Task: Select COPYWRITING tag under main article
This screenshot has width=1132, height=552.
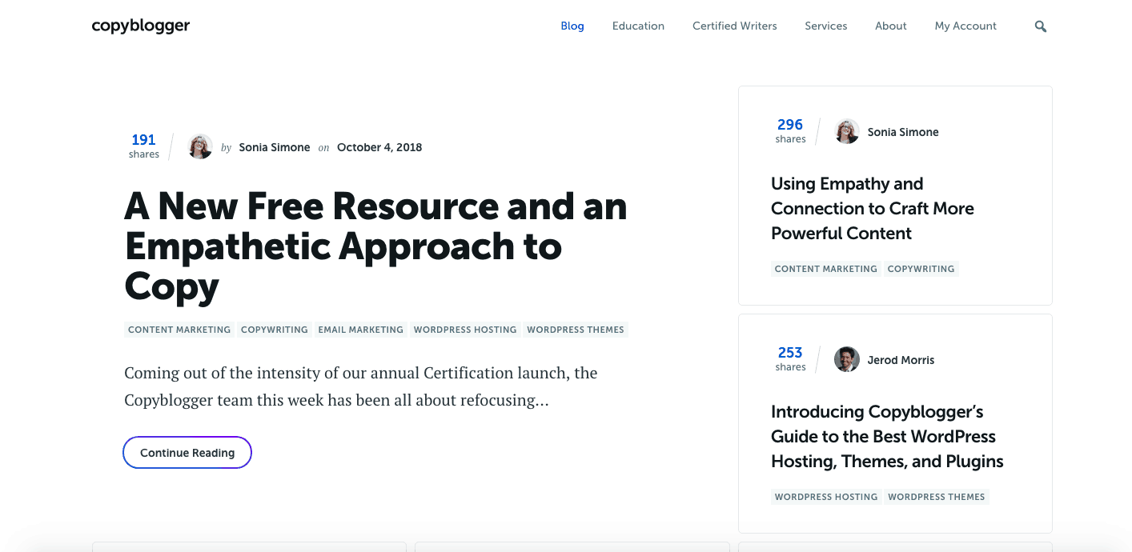Action: (275, 330)
